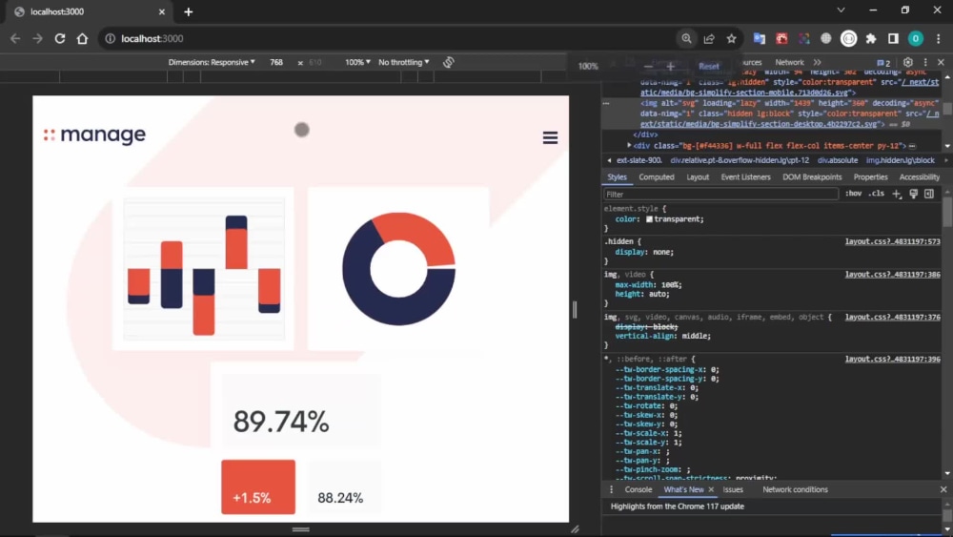Screen dimensions: 953x537
Task: Zoom in with the plus button
Action: [670, 66]
